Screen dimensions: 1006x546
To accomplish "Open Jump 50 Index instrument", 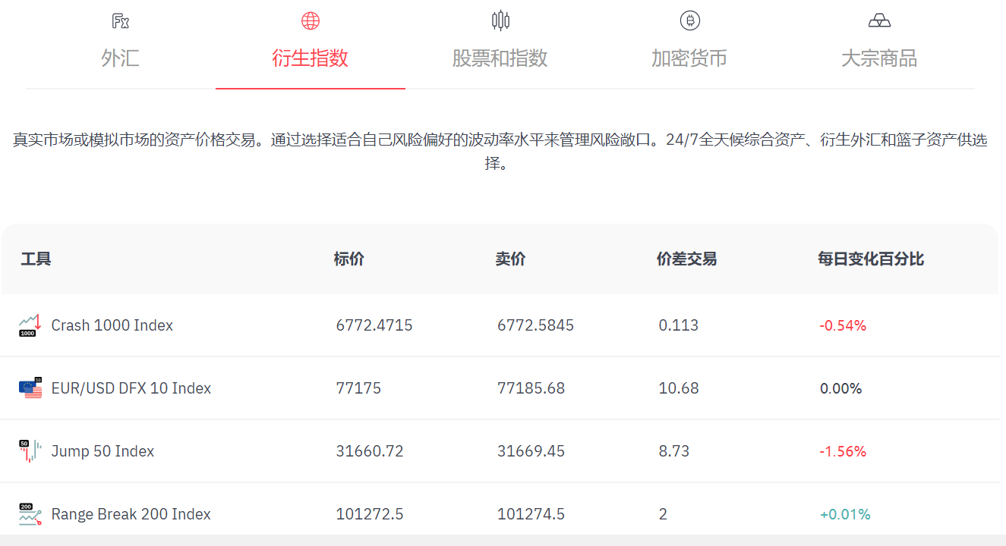I will tap(102, 451).
